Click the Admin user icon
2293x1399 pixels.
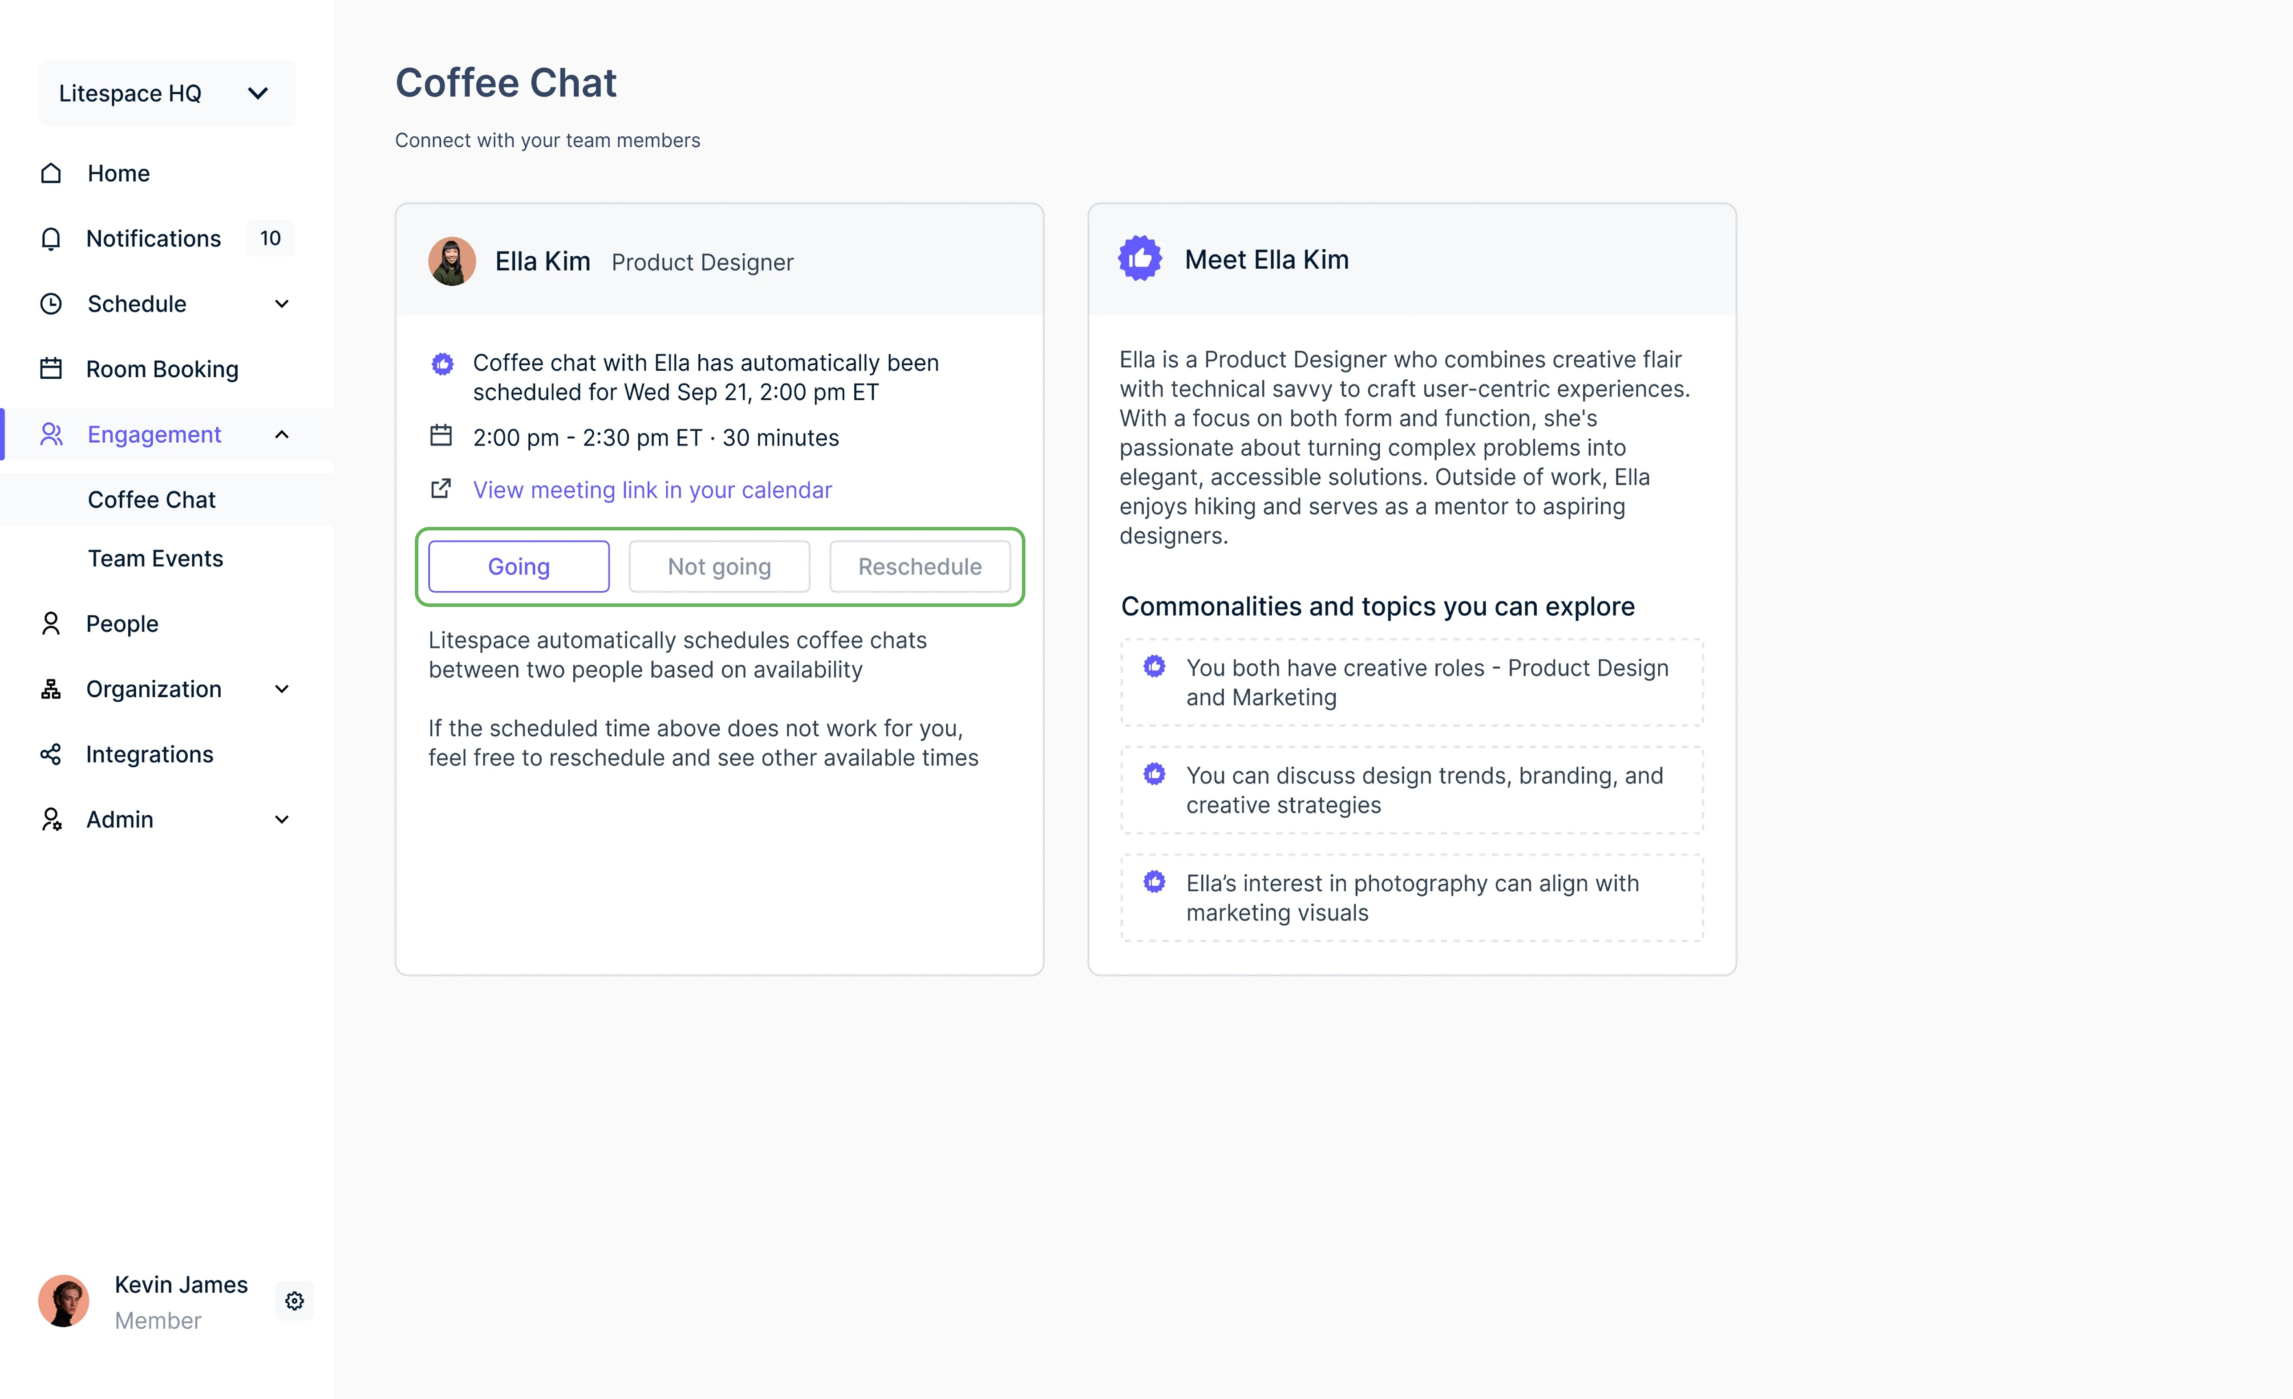(51, 819)
